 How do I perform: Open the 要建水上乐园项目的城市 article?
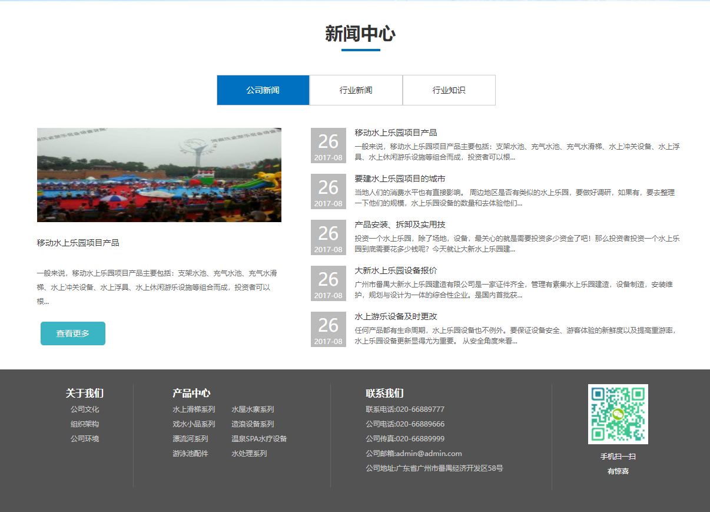pos(400,179)
